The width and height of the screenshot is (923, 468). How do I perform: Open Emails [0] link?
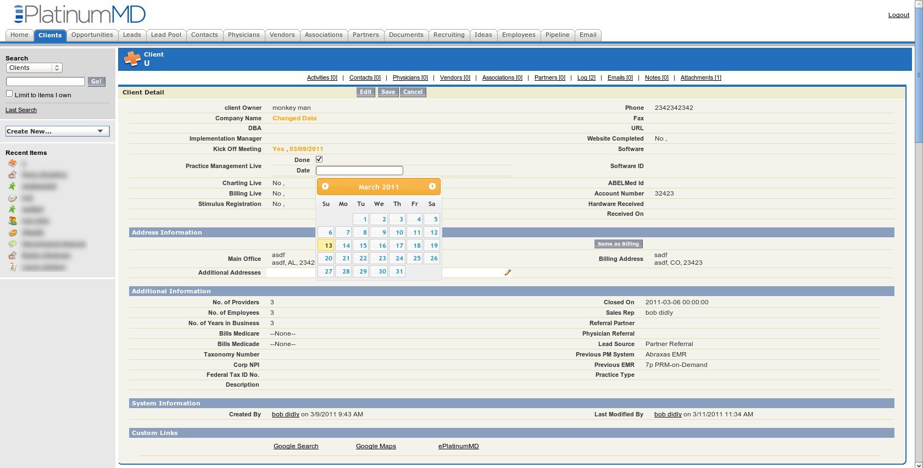[620, 78]
